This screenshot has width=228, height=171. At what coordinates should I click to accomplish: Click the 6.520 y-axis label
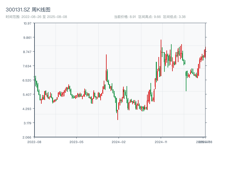[27, 80]
